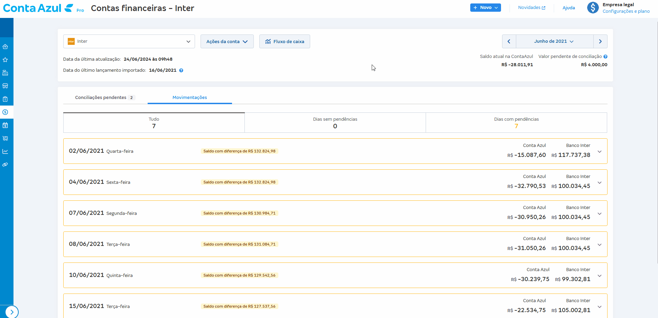Image resolution: width=658 pixels, height=318 pixels.
Task: Click help icon beside Valor pendente de conciliação
Action: coord(605,57)
